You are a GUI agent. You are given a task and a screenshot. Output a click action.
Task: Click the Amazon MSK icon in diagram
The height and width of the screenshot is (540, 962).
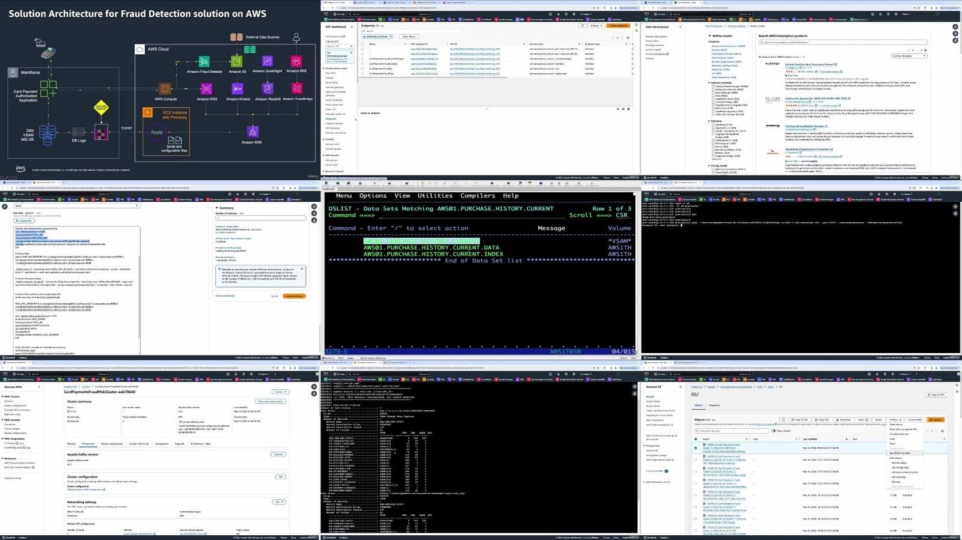tap(253, 132)
